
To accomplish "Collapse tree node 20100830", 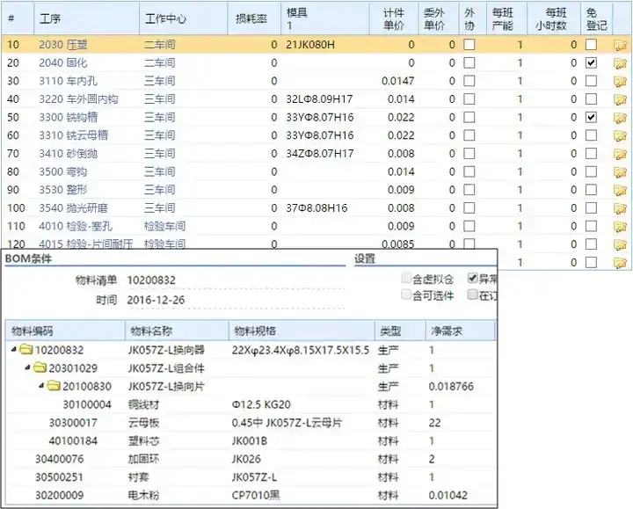I will point(41,385).
